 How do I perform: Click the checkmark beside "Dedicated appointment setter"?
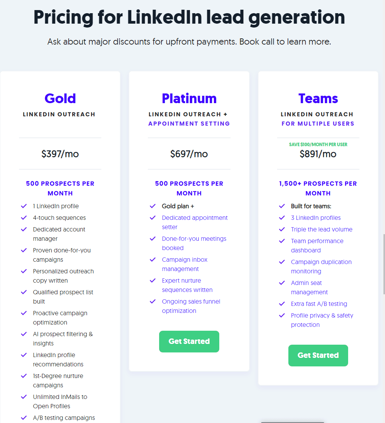[153, 218]
